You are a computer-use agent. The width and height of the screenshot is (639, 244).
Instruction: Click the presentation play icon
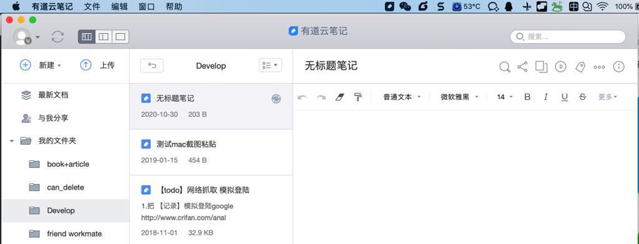(x=561, y=67)
